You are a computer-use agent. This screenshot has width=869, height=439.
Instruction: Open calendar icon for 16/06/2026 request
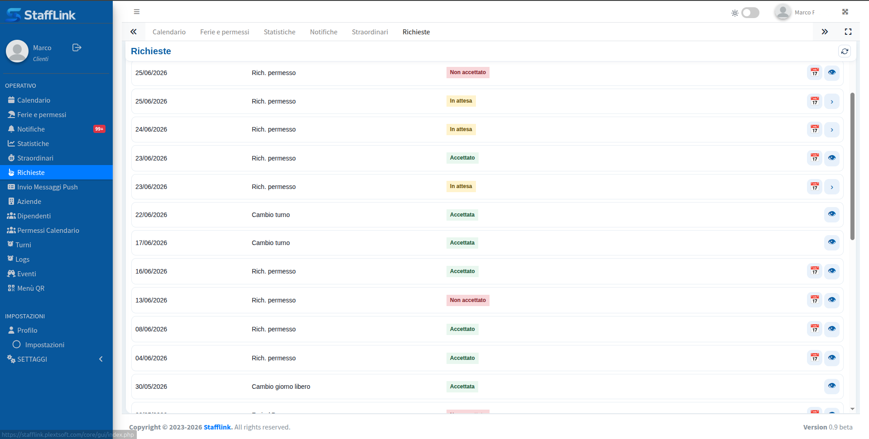pos(815,271)
